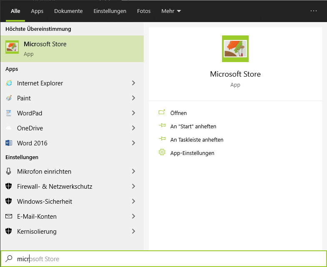Expand the OneDrive result chevron
Screen dimensions: 327x267
pyautogui.click(x=133, y=128)
